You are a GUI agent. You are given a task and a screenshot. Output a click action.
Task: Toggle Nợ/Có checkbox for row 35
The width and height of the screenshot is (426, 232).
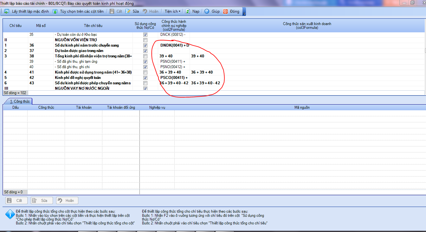145,35
